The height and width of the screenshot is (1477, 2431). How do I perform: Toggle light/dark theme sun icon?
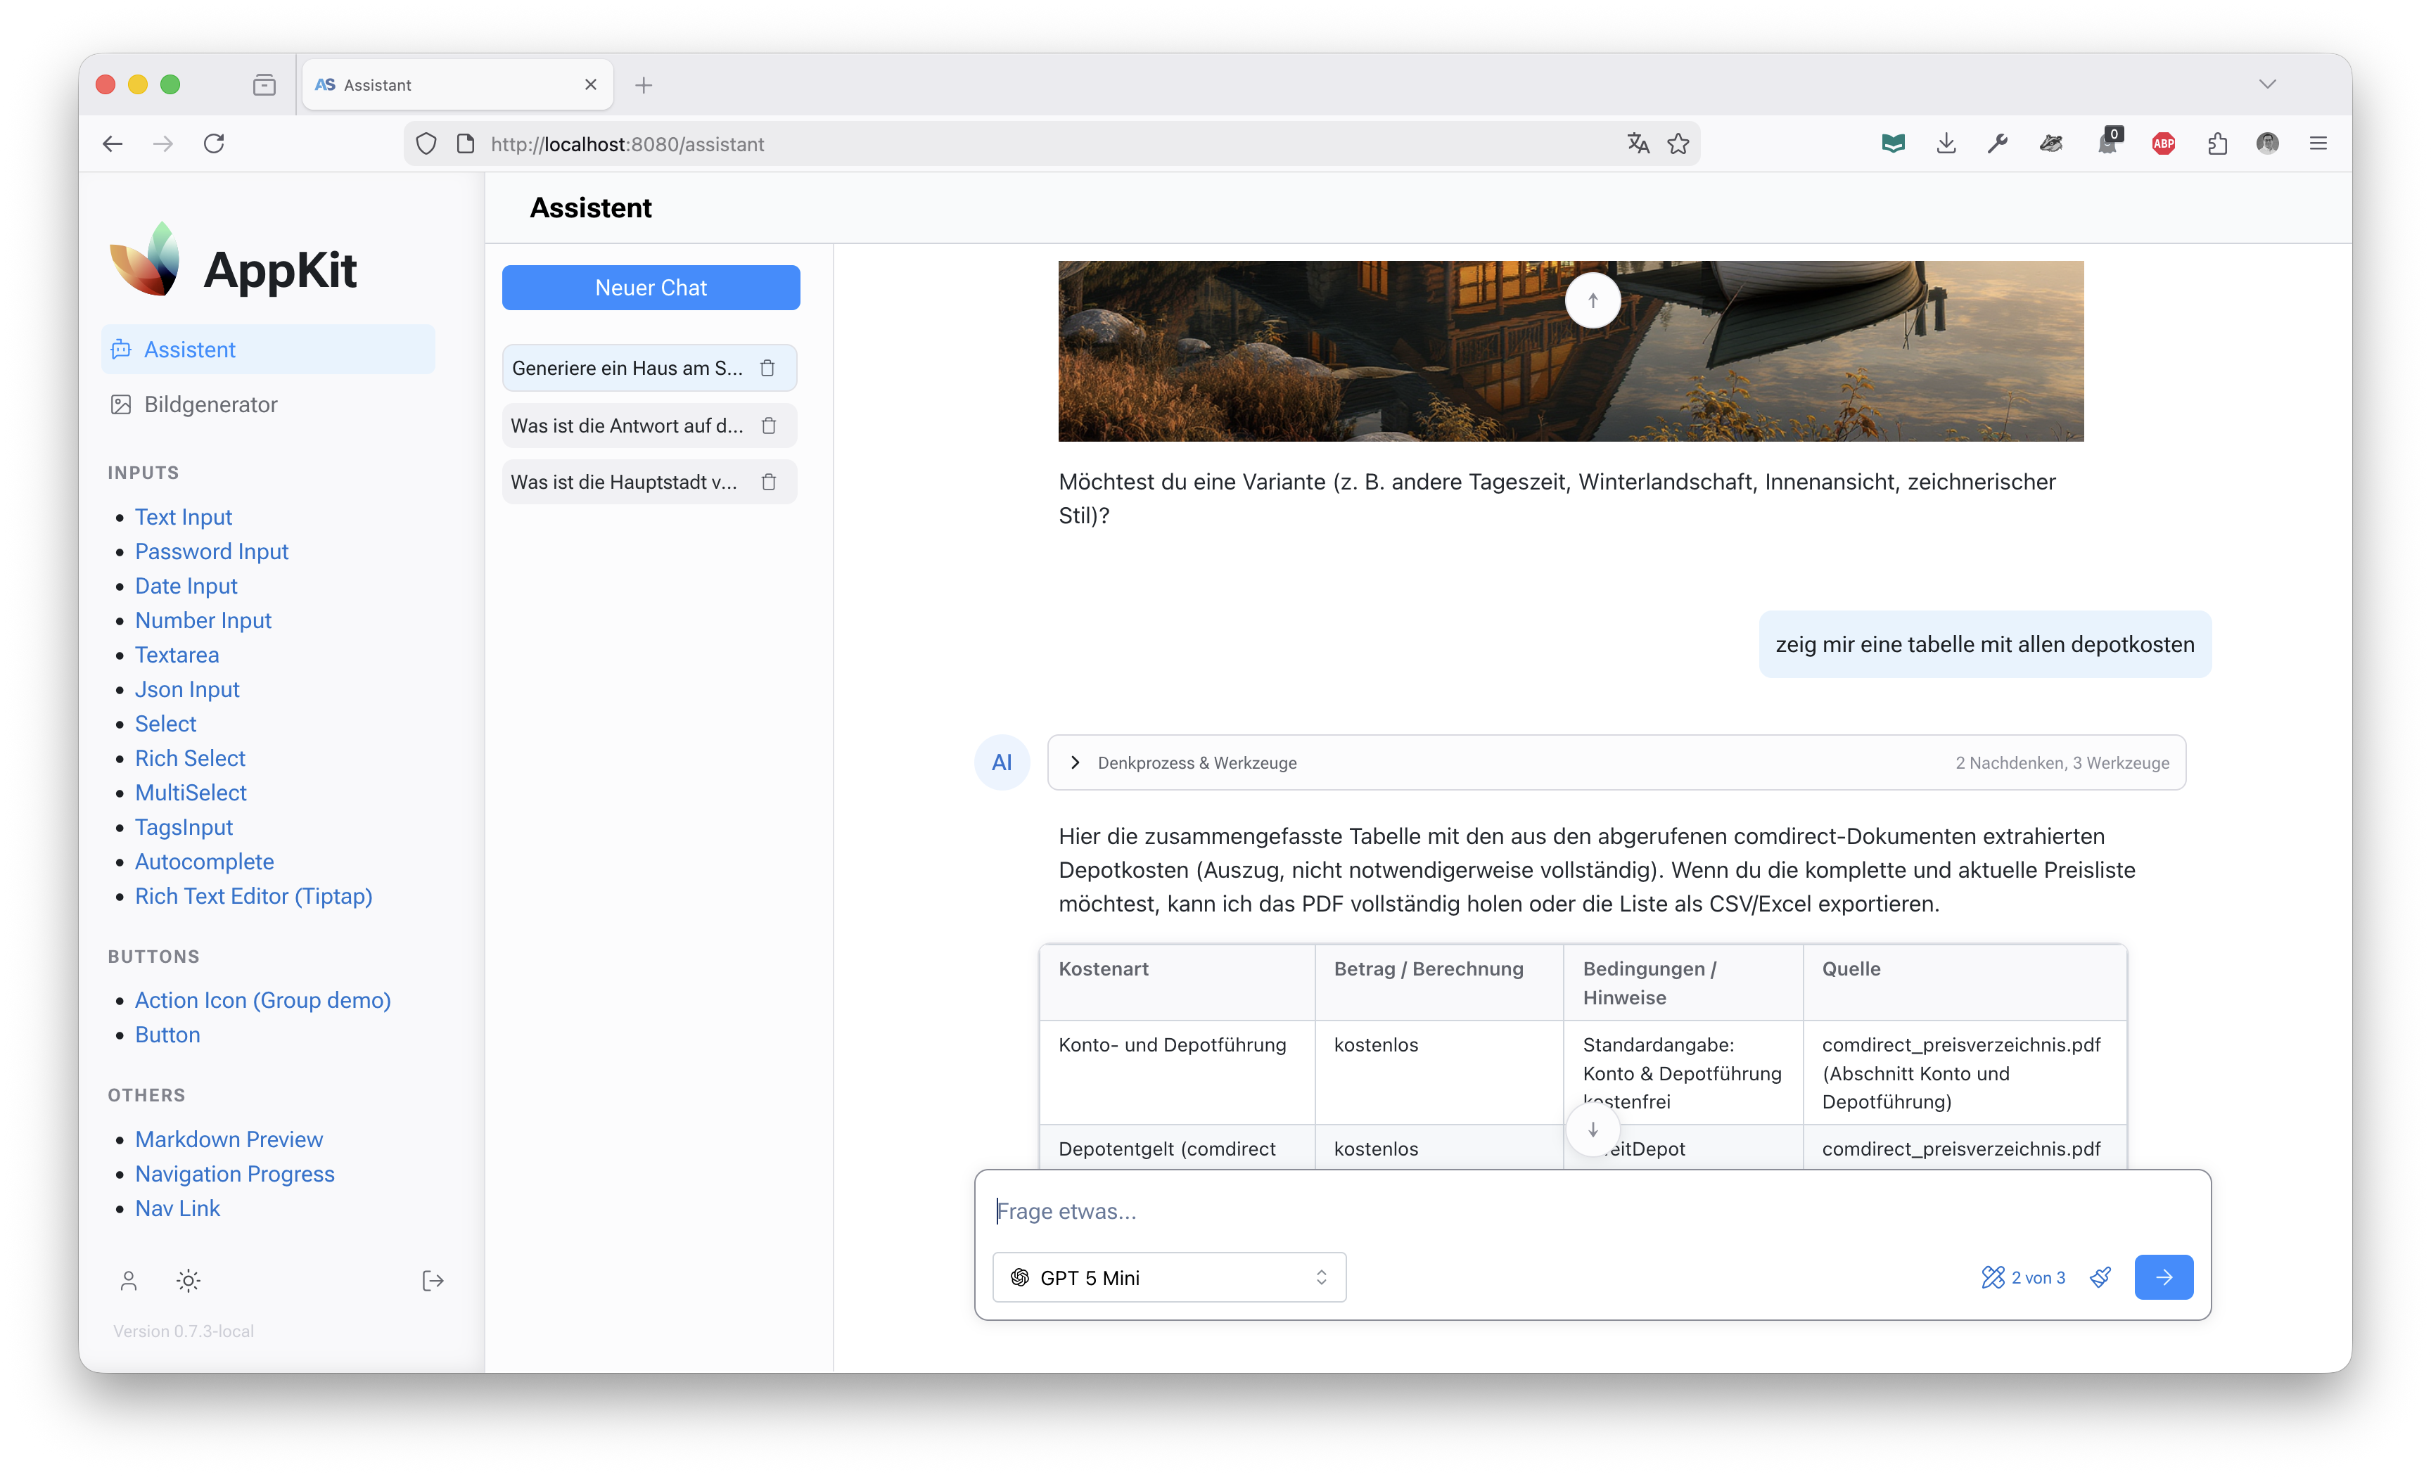click(x=189, y=1281)
